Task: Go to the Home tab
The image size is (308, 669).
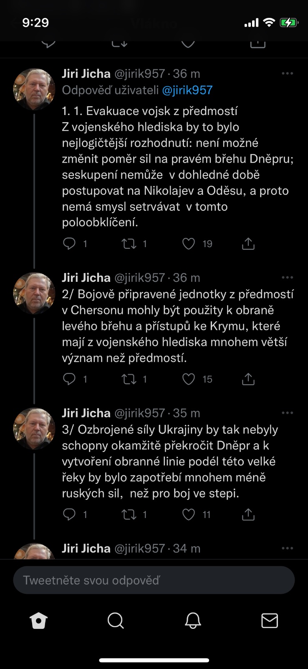Action: [x=39, y=621]
